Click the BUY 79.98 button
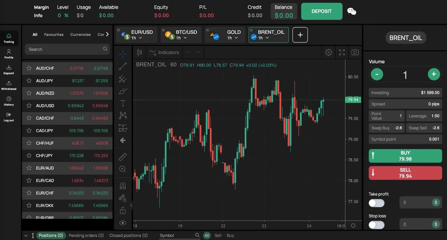This screenshot has width=447, height=240. point(405,156)
